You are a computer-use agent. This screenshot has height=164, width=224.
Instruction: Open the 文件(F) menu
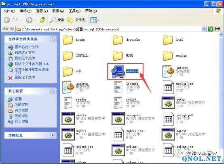pyautogui.click(x=9, y=11)
